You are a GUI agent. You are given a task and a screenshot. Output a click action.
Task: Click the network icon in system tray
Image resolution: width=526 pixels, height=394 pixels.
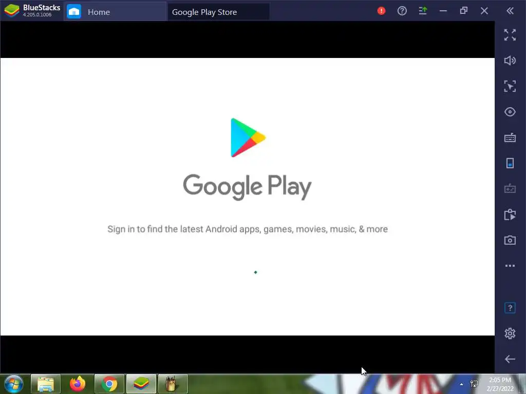(x=474, y=384)
